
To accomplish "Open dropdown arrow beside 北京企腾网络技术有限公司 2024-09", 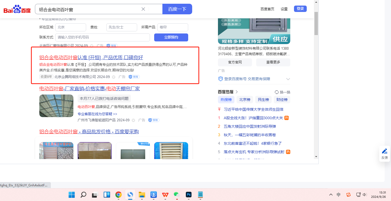I will point(113,77).
